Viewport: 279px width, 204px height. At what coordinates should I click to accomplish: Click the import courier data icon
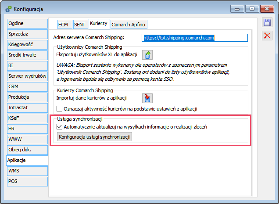tap(147, 98)
